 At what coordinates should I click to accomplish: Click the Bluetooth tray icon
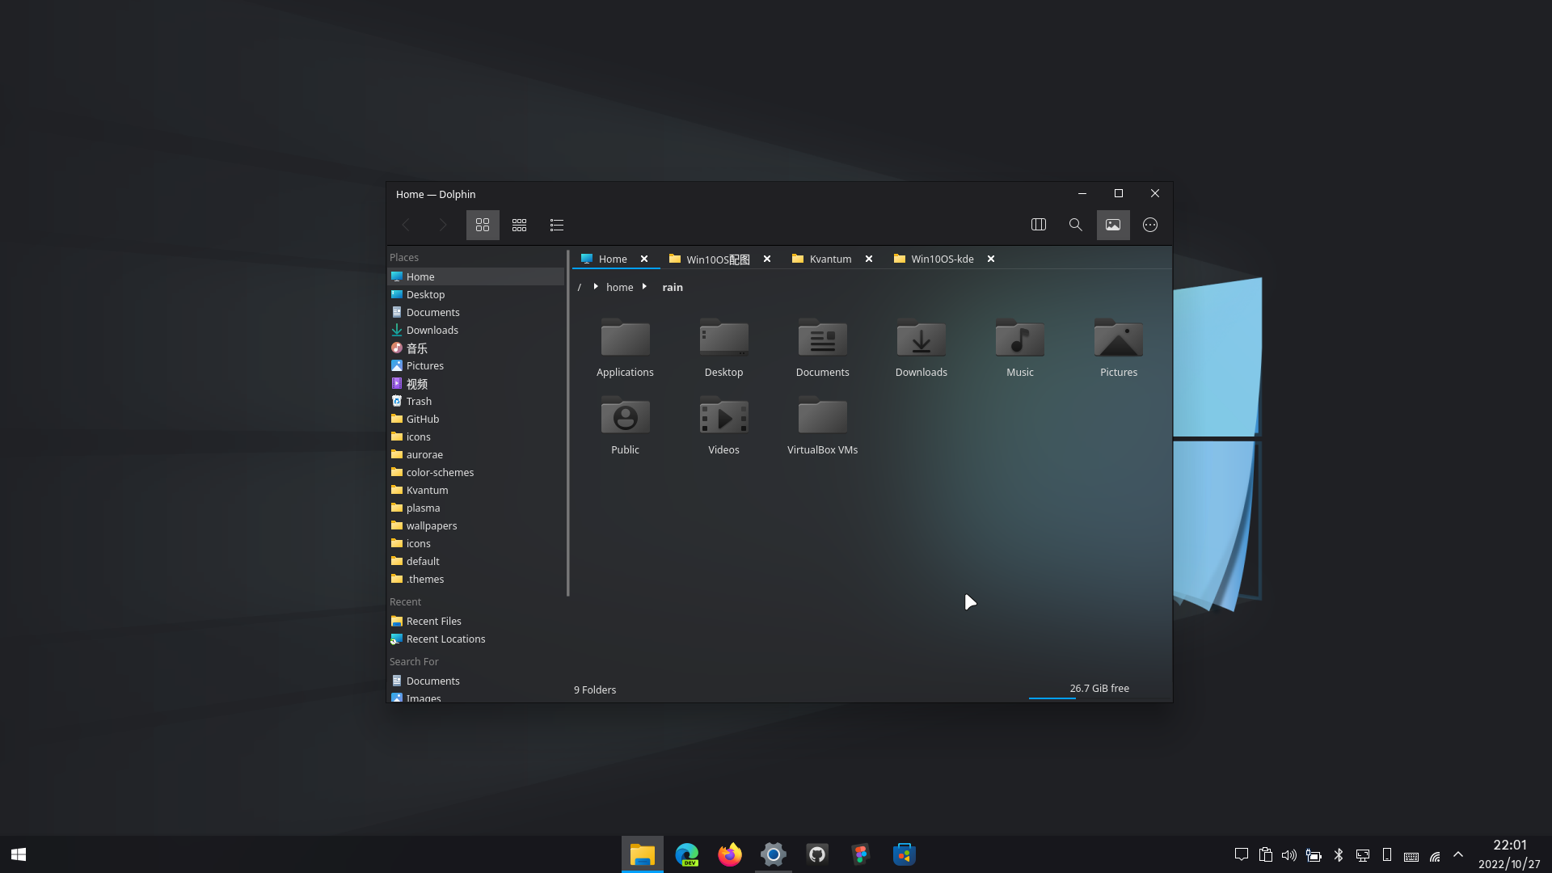(1338, 854)
